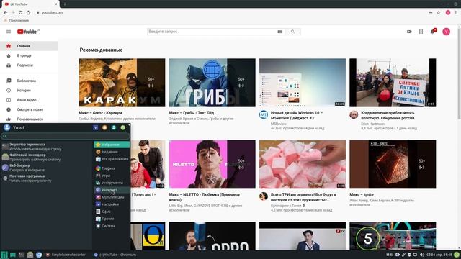The image size is (461, 259).
Task: Open the notifications bell
Action: (433, 32)
